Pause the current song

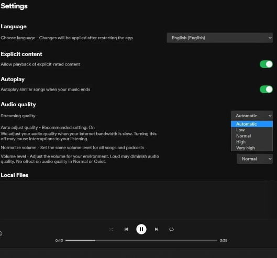141,229
